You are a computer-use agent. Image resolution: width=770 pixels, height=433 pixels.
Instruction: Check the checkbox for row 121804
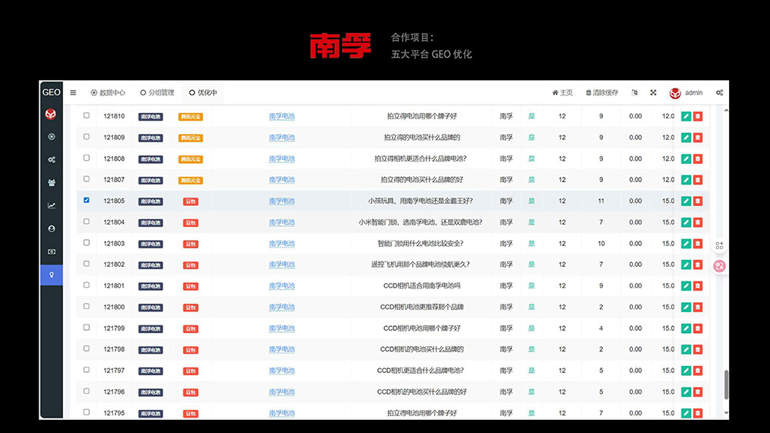click(86, 221)
